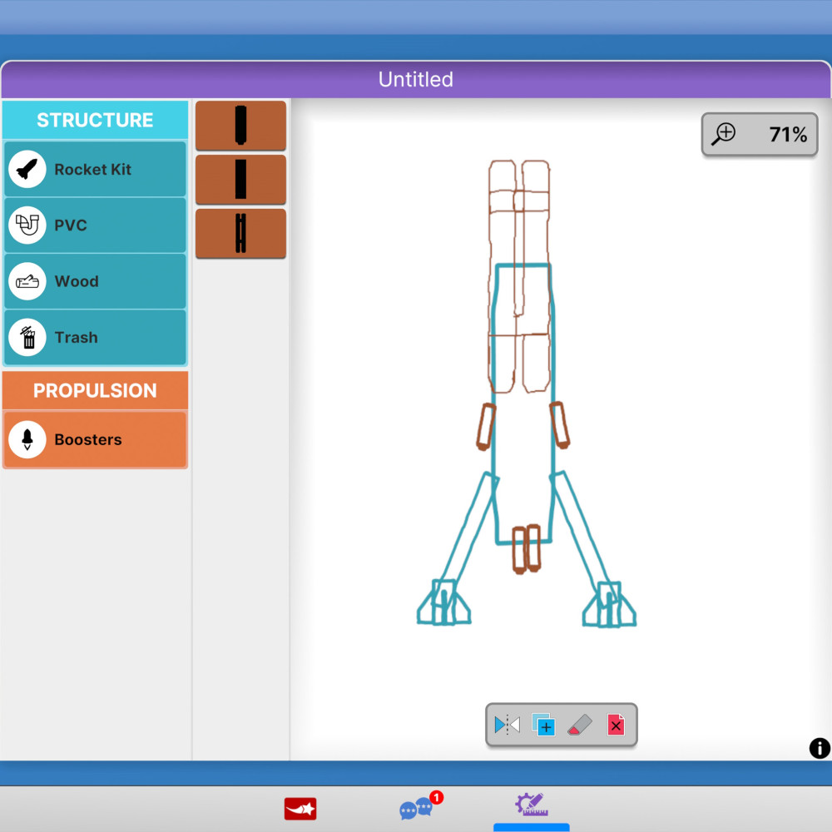Screen dimensions: 832x832
Task: Open the chat tab with notification badge
Action: [x=420, y=806]
